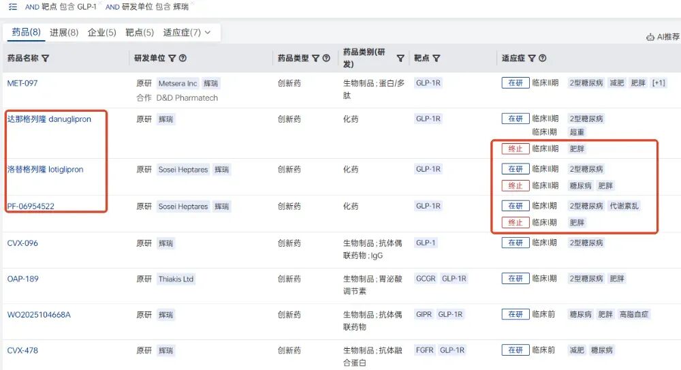Select the 靶点(5) tab
This screenshot has height=370, width=681.
(x=140, y=32)
